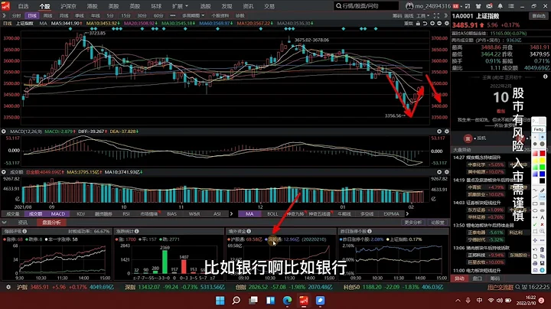Open 自选 top menu
This screenshot has width=551, height=309.
click(23, 6)
